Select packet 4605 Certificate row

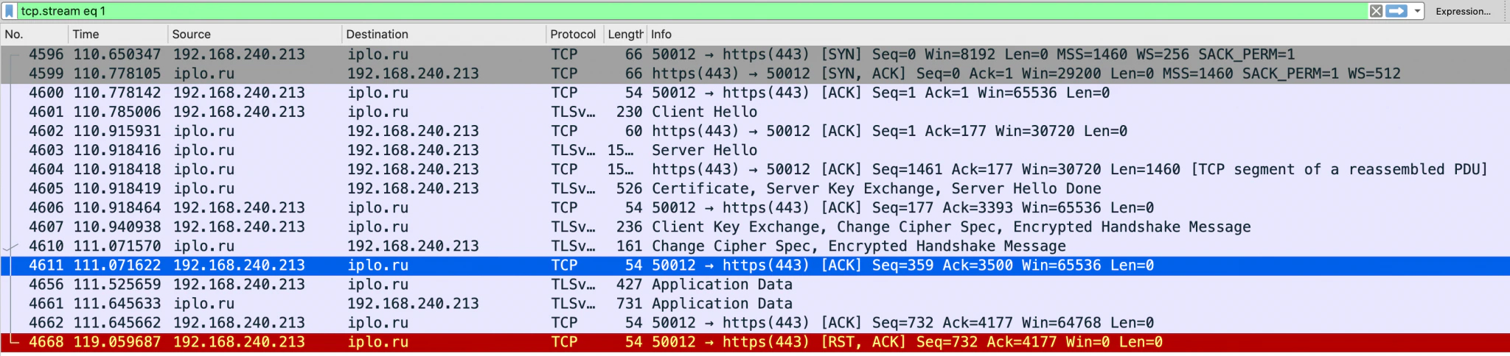pos(755,188)
